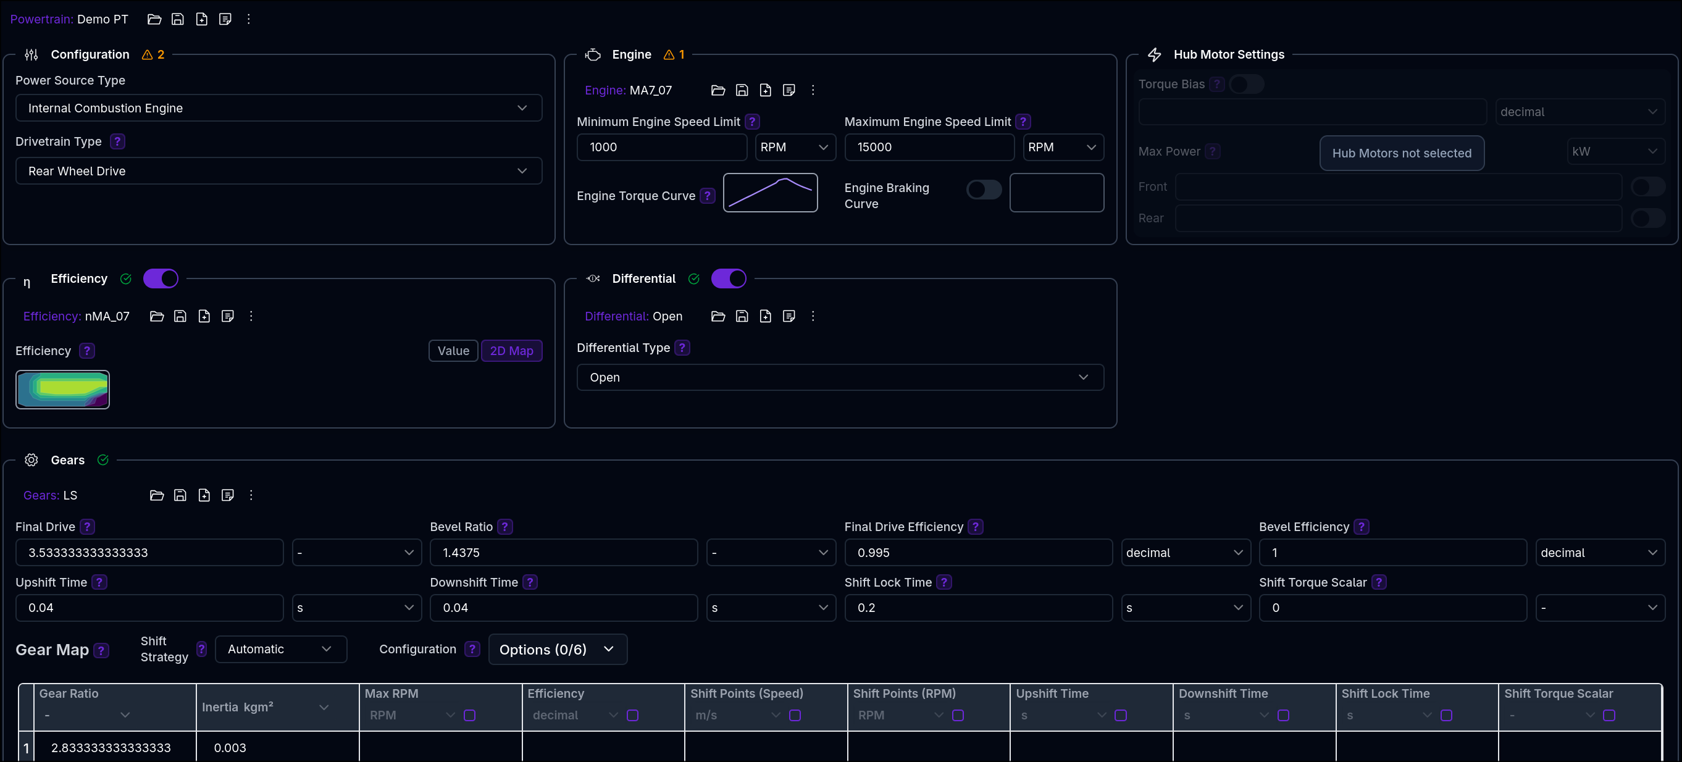This screenshot has height=762, width=1682.
Task: Disable the Differential section toggle
Action: click(729, 278)
